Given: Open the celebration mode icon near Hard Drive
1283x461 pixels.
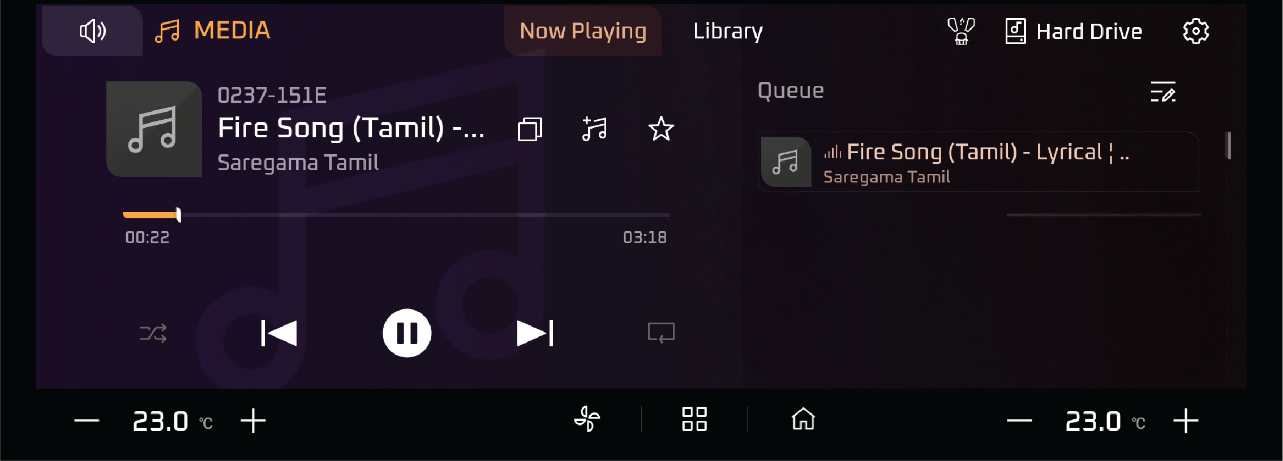Looking at the screenshot, I should 961,31.
